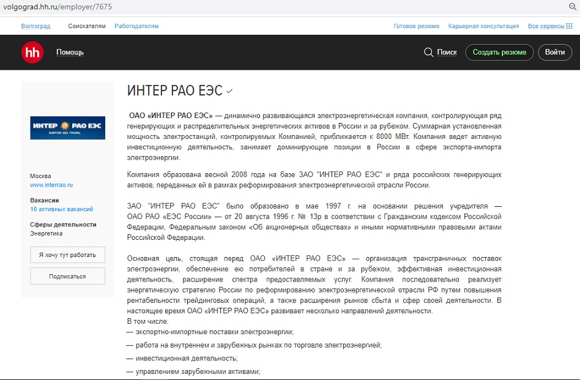580x380 pixels.
Task: Open the Карьерная консультация link
Action: tap(483, 26)
